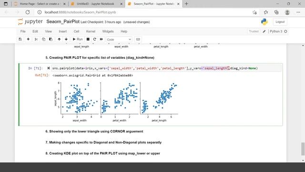Screen dimensions: 305x172
Task: Select heading 5 Creating PAIR PLOT text
Action: click(100, 58)
